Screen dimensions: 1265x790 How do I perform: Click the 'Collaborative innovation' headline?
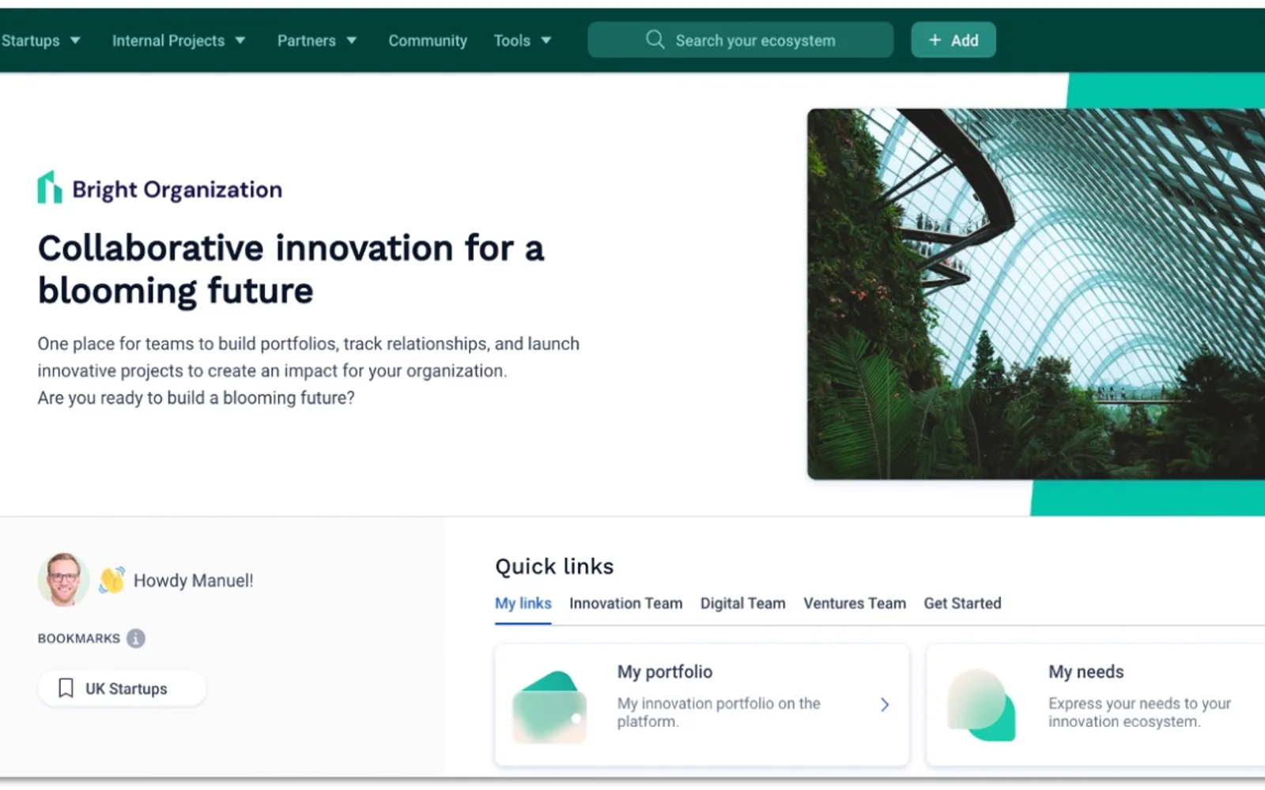(x=291, y=269)
